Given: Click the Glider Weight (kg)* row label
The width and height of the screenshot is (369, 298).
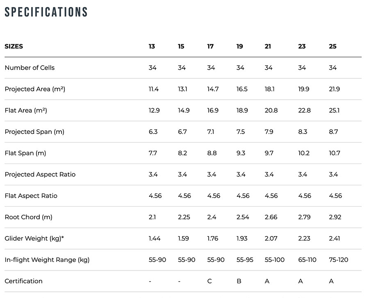Looking at the screenshot, I should (x=34, y=238).
